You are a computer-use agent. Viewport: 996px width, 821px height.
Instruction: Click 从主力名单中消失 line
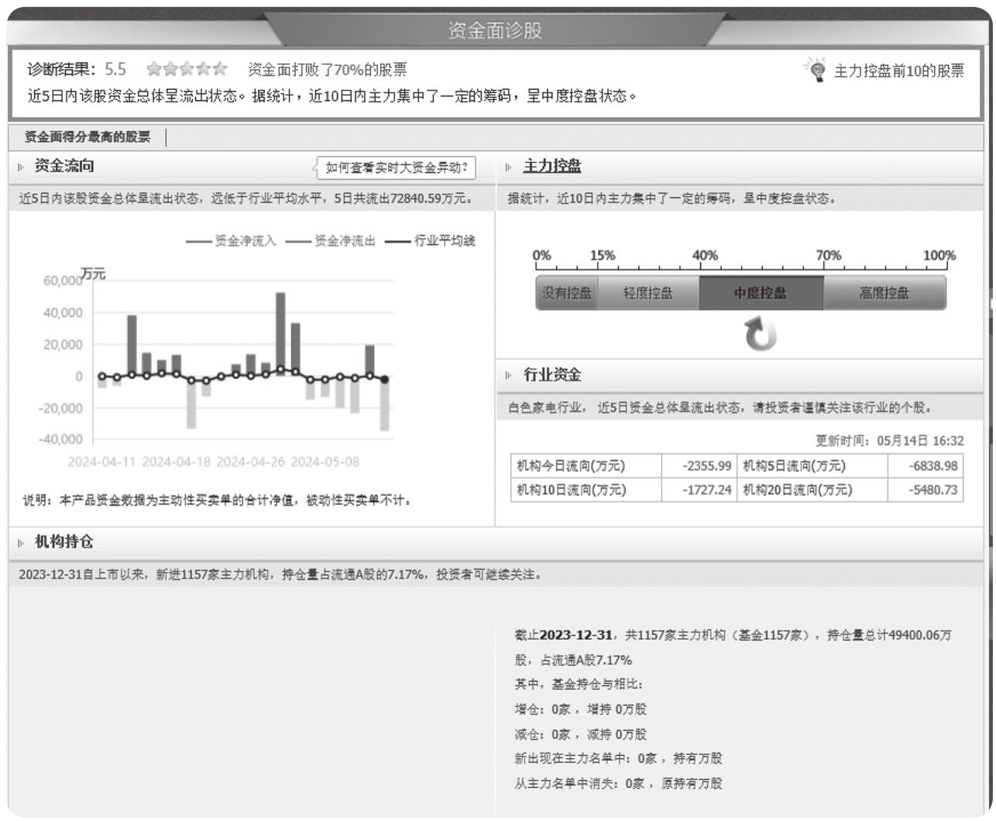tap(619, 783)
